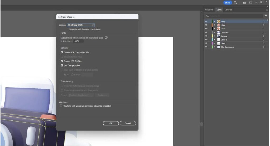Click the target circle for Emoji layer
The width and height of the screenshot is (270, 146).
263,22
